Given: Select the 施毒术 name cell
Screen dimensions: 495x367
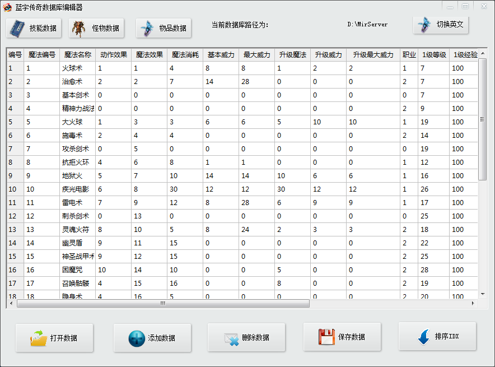Looking at the screenshot, I should 77,135.
